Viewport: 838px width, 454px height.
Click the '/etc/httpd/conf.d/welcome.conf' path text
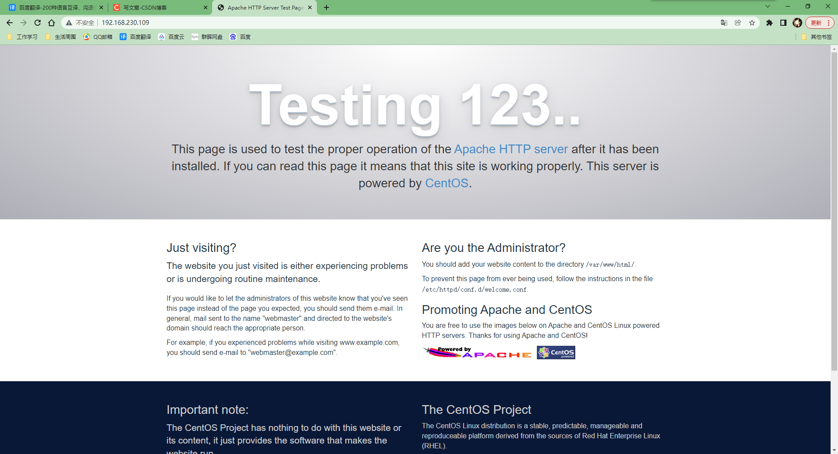point(474,289)
